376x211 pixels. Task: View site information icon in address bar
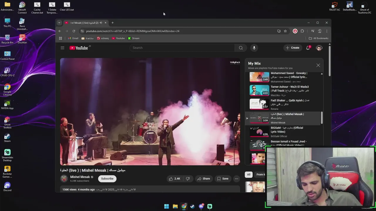click(82, 31)
